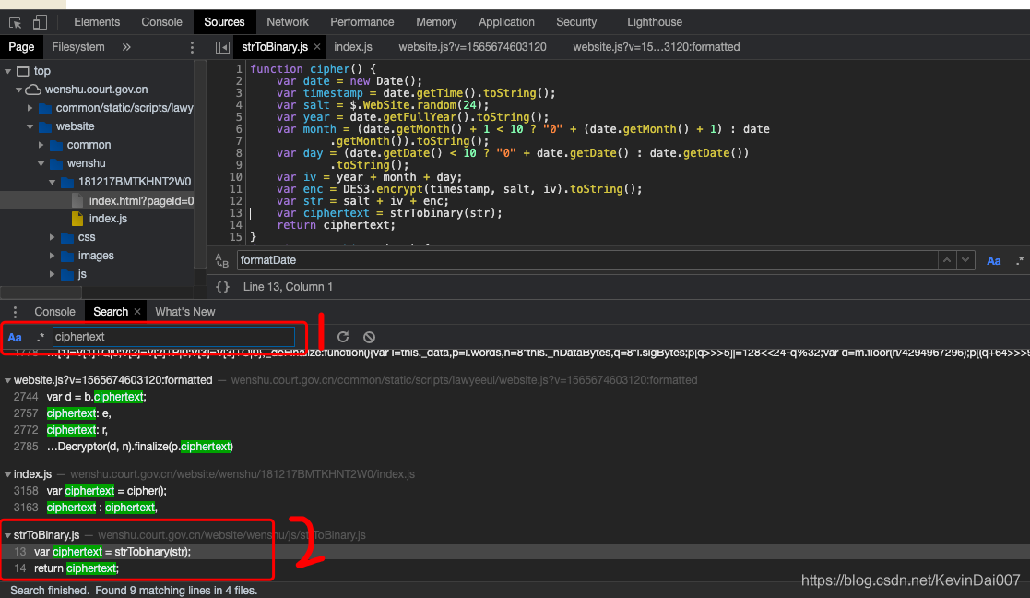Toggle match case in editor find bar
This screenshot has width=1030, height=598.
click(x=994, y=261)
